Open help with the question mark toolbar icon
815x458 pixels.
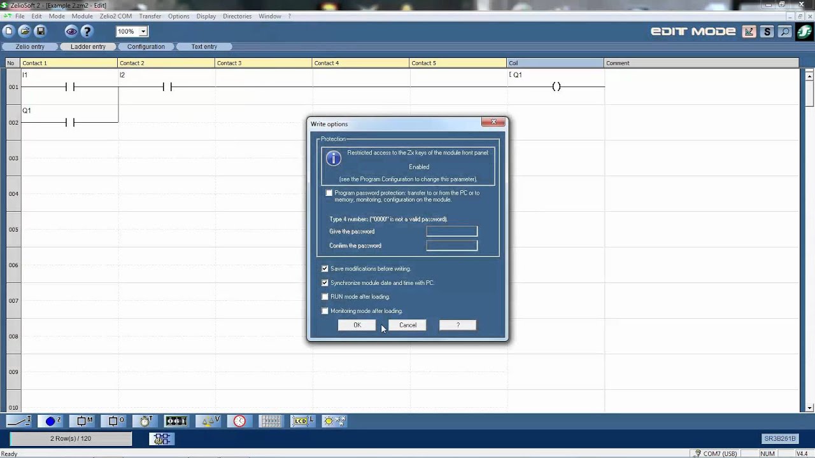click(x=87, y=31)
